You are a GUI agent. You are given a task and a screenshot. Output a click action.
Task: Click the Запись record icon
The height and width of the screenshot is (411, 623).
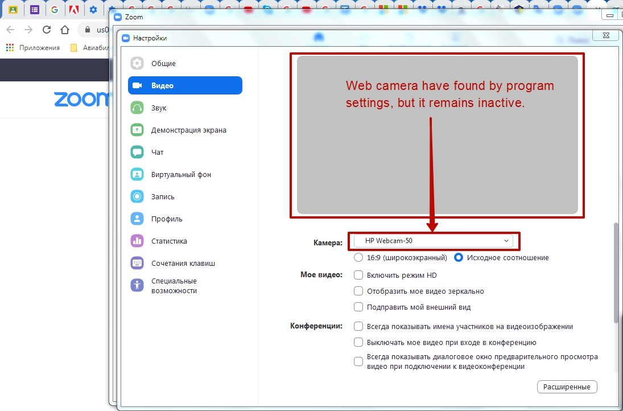[x=137, y=196]
